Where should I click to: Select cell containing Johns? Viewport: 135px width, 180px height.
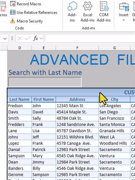pos(19,137)
